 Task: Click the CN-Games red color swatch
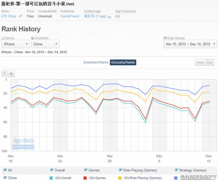click(85, 178)
